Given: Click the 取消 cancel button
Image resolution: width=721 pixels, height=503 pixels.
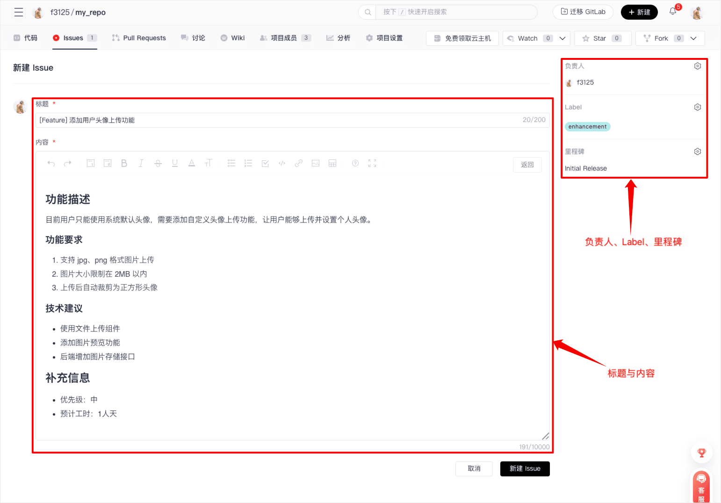Looking at the screenshot, I should coord(474,468).
